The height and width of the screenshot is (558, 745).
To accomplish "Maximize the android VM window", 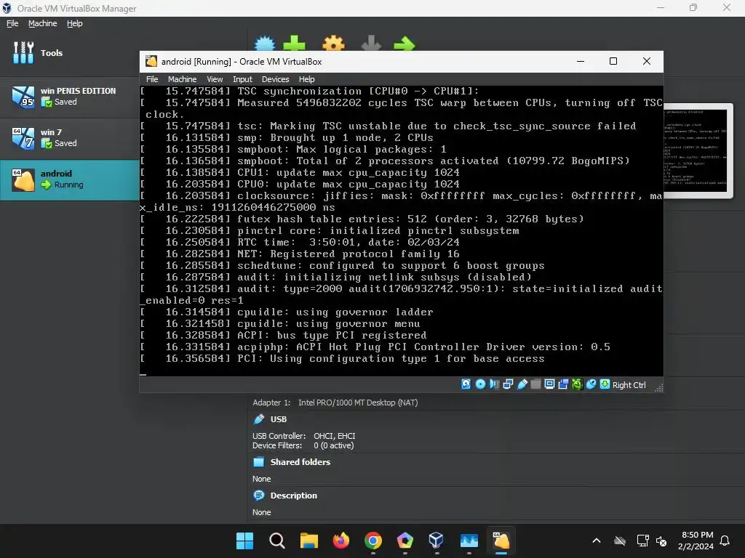I will (x=613, y=61).
